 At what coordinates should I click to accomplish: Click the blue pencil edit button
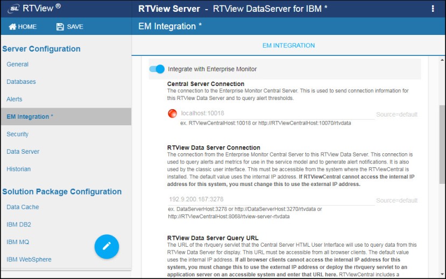click(107, 246)
